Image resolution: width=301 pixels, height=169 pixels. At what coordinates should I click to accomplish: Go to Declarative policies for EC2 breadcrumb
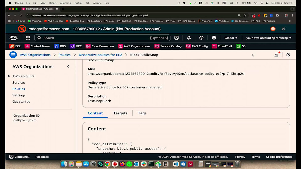click(x=100, y=55)
